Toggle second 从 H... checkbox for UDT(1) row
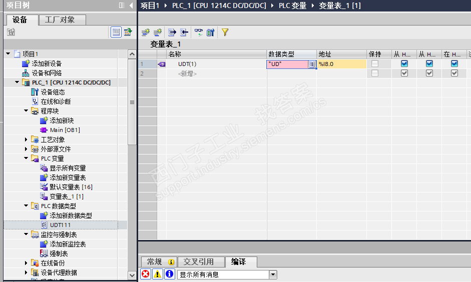The width and height of the screenshot is (471, 282). 429,63
